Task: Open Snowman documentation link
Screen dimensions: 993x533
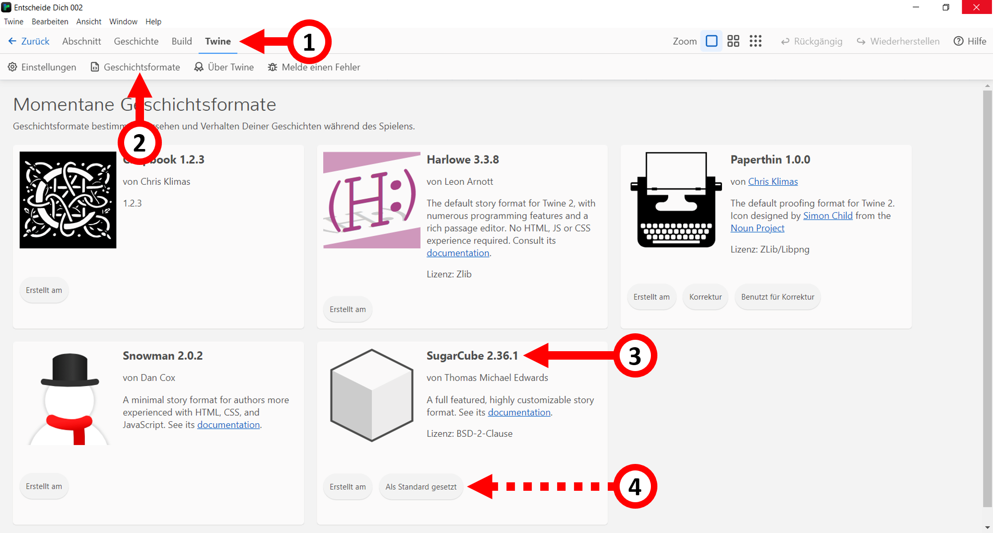Action: [228, 425]
